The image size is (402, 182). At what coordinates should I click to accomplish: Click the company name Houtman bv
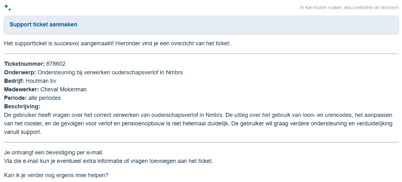41,81
